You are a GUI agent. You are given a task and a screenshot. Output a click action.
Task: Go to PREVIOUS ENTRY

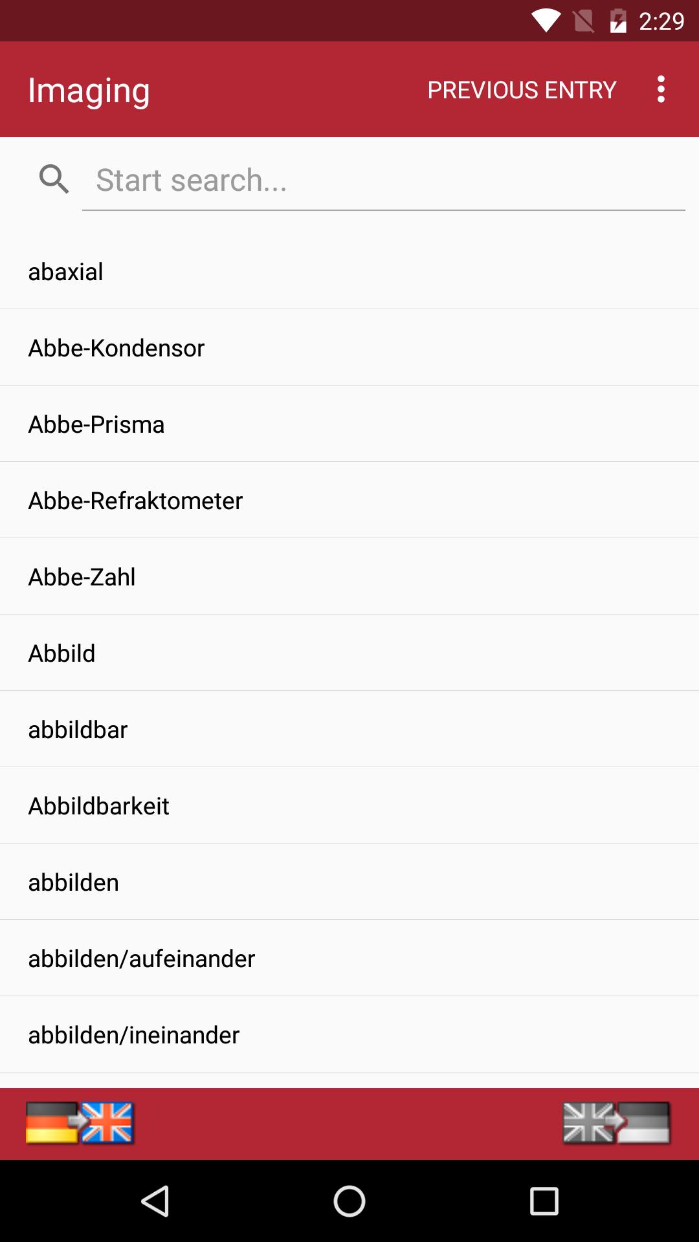tap(522, 90)
